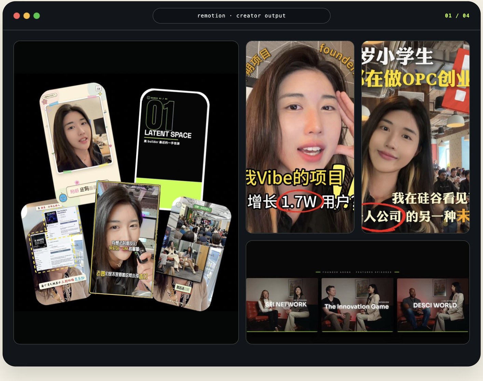Click the red close window dot
This screenshot has width=483, height=381.
click(16, 16)
